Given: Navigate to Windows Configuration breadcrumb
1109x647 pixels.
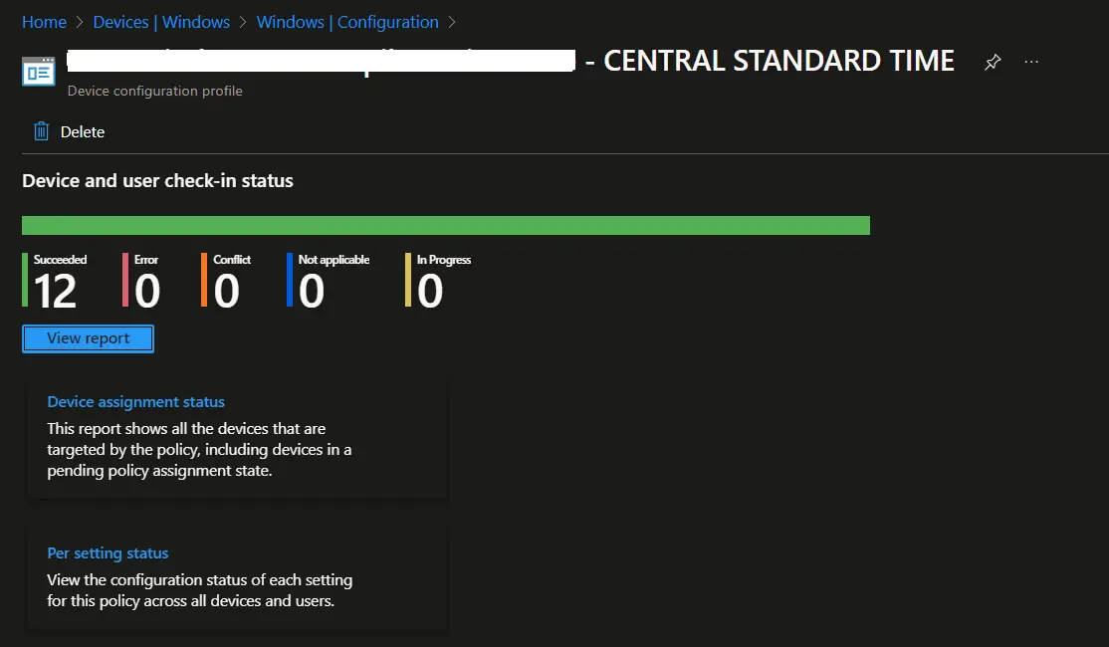Looking at the screenshot, I should click(x=347, y=21).
